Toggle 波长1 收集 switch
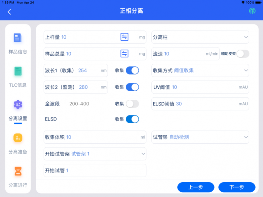 132,70
